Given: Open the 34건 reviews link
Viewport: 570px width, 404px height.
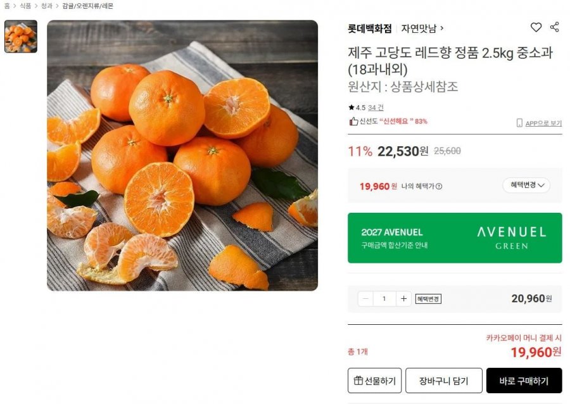Looking at the screenshot, I should tap(376, 108).
